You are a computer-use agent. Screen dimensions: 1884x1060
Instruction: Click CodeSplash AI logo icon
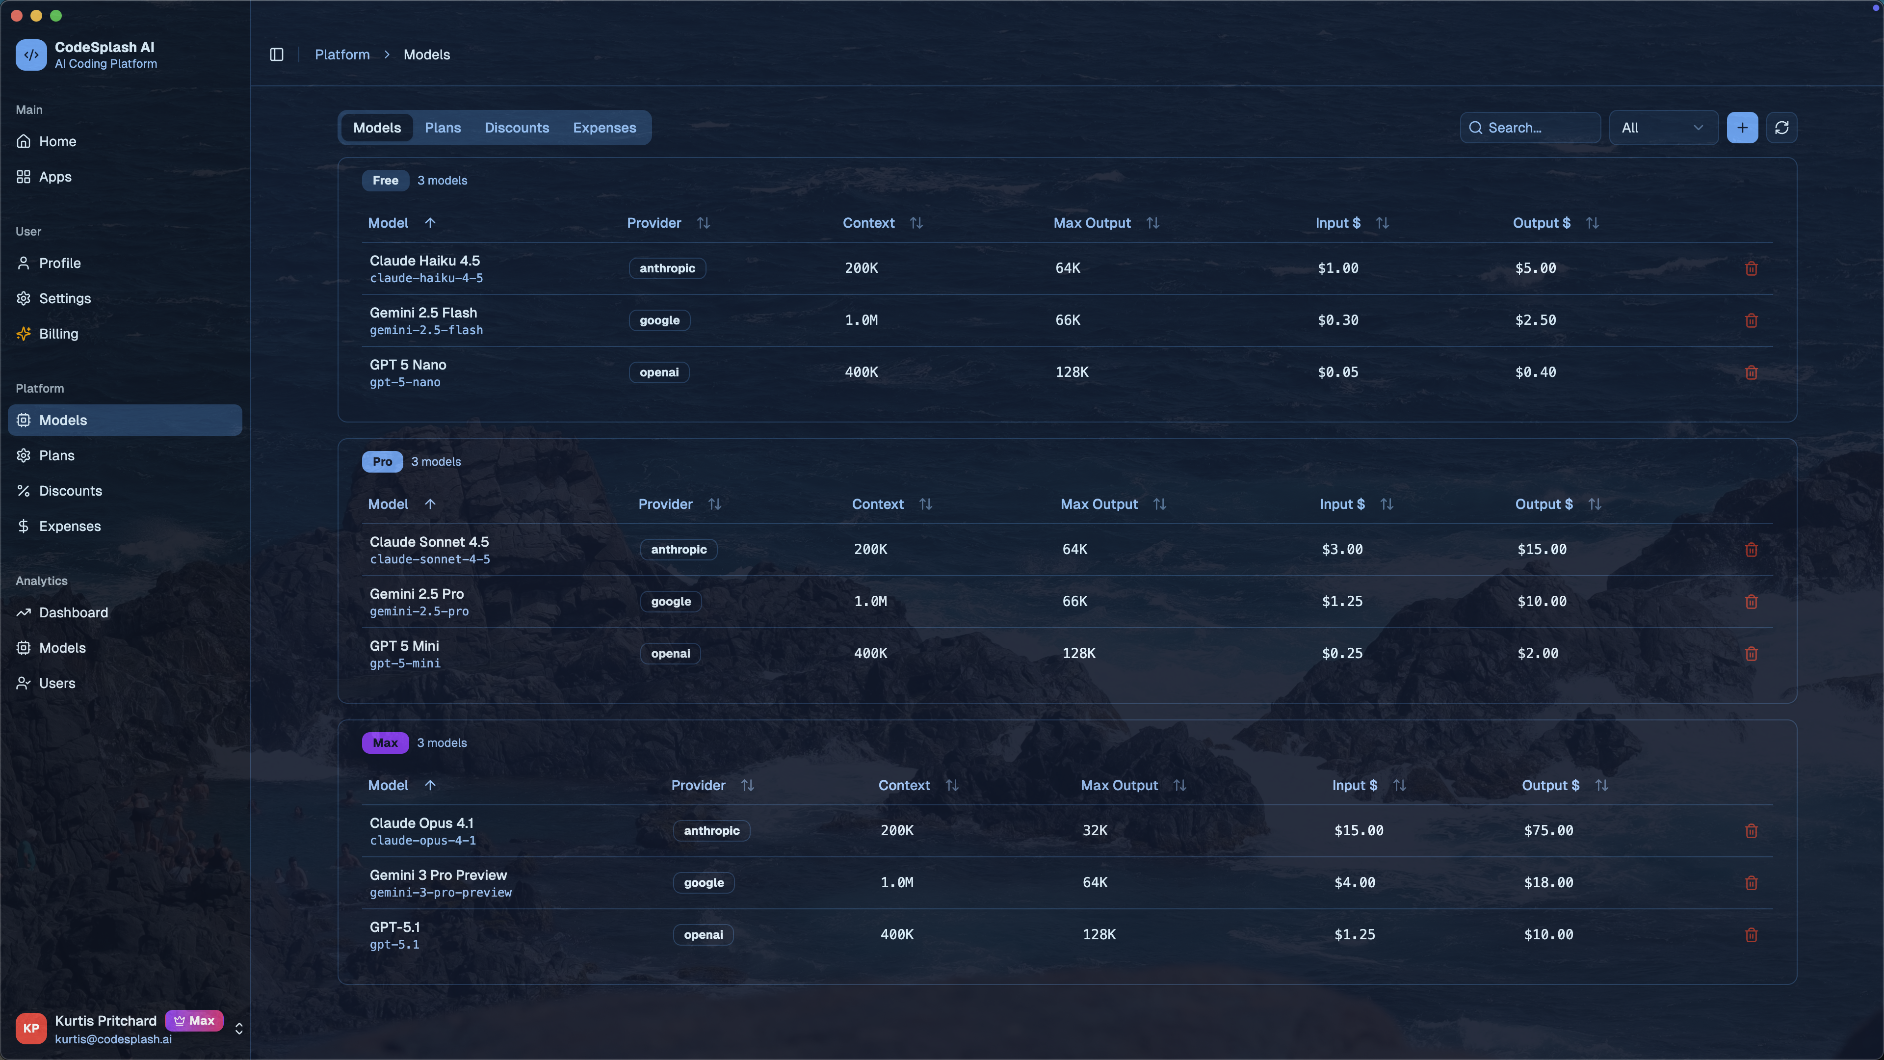coord(31,55)
